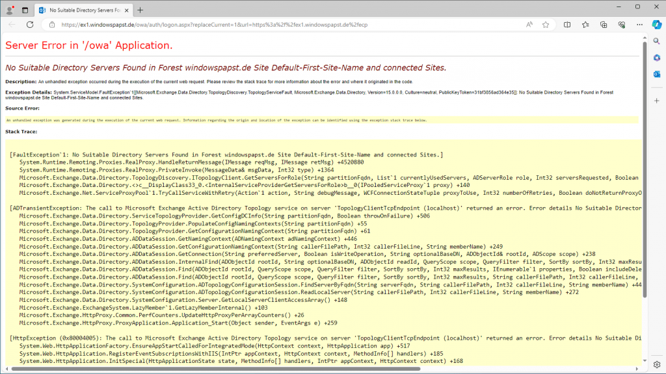Add this page to favorites

point(546,24)
